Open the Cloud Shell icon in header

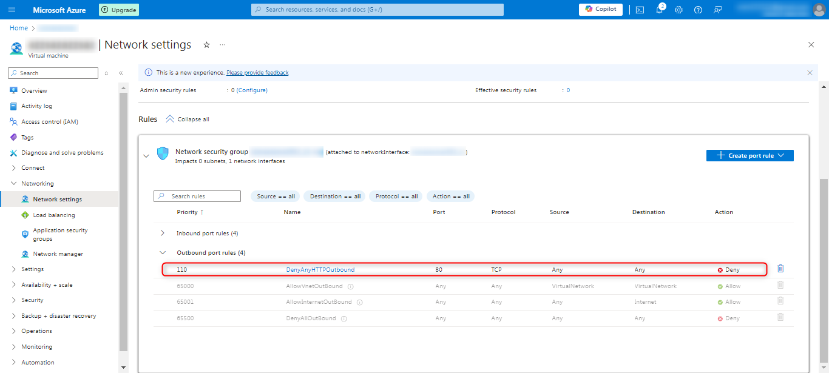pos(640,10)
